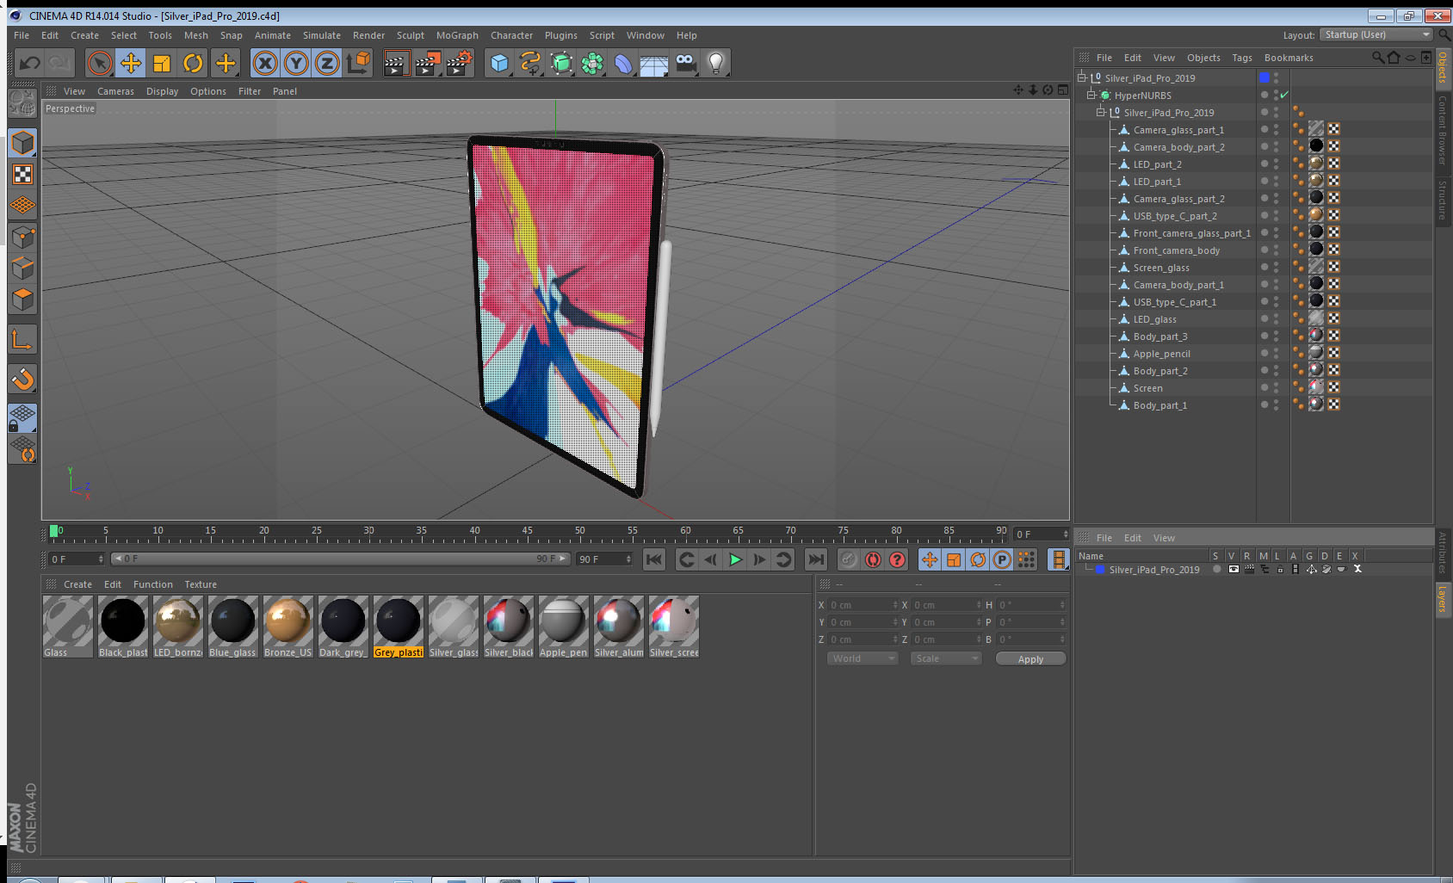Render to Picture Viewer

428,63
